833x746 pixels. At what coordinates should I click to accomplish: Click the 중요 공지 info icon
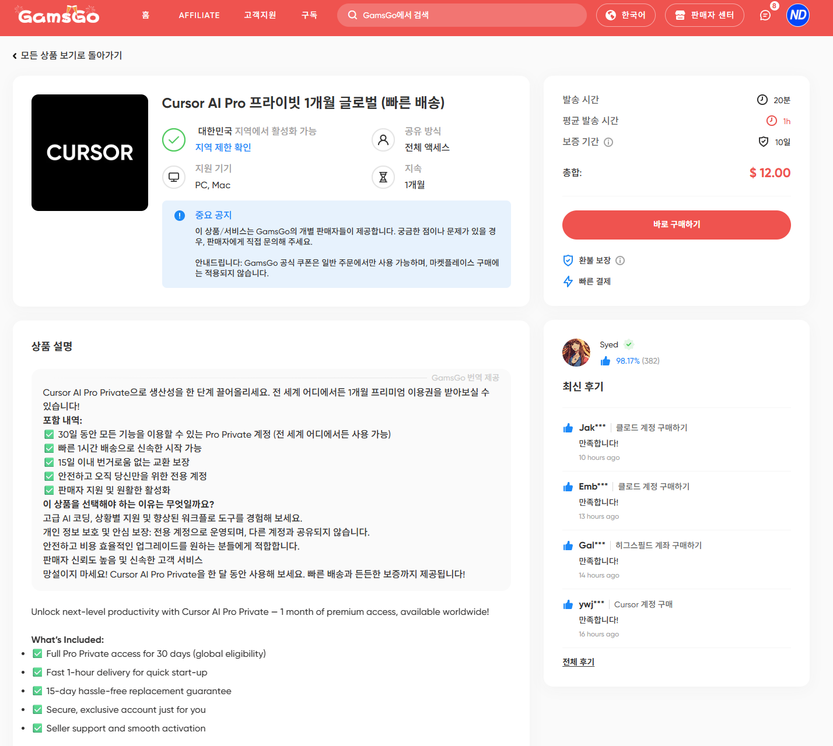pos(180,216)
